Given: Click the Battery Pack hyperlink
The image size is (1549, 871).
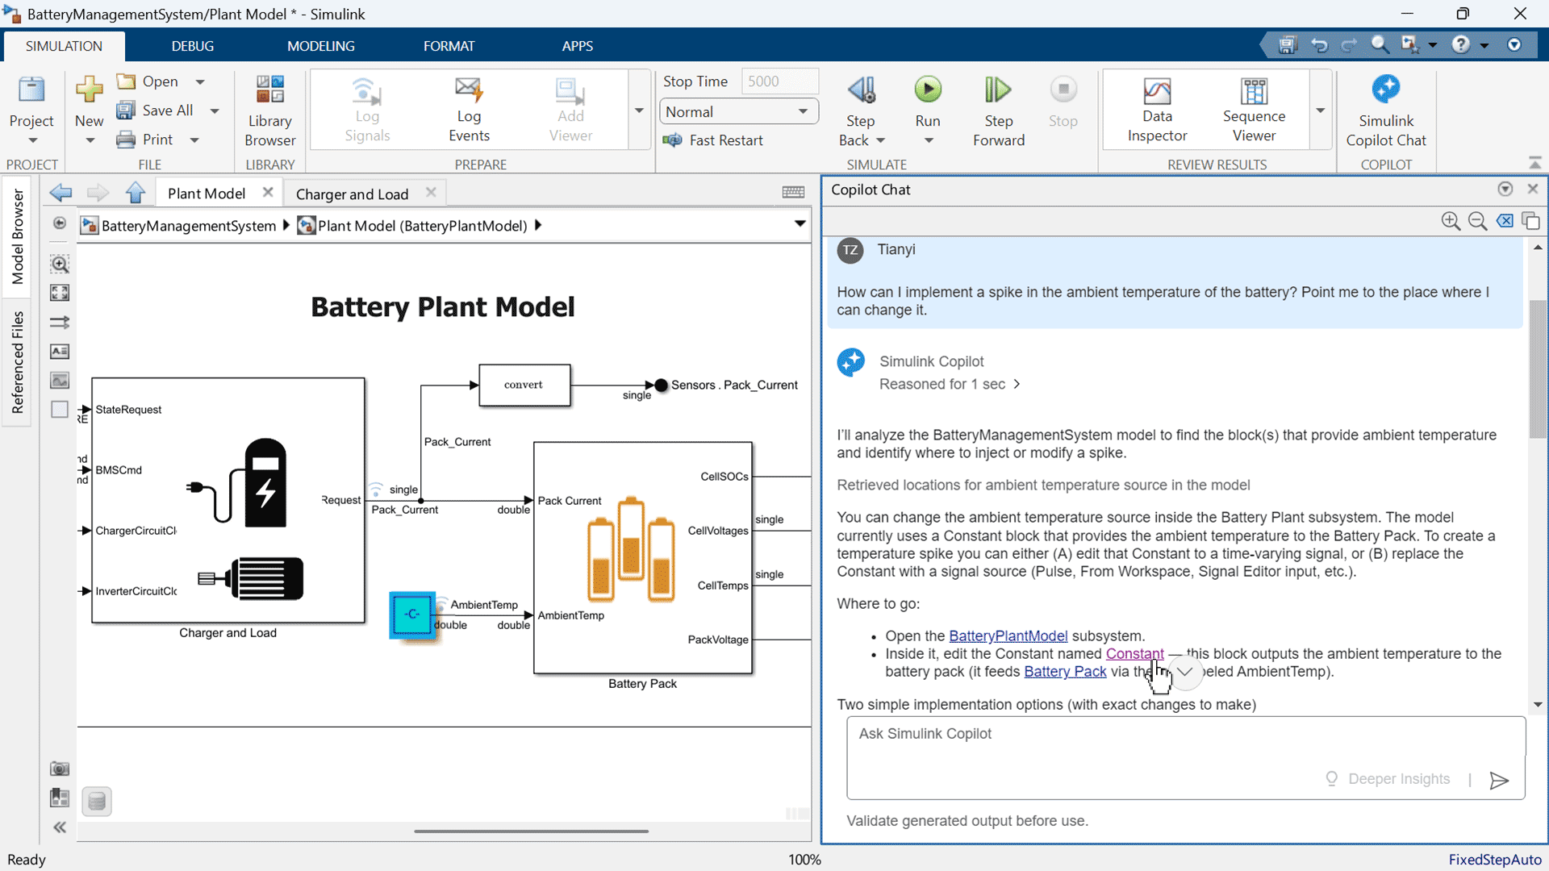Looking at the screenshot, I should (x=1064, y=672).
